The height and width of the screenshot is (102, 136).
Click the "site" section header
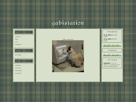coord(24,61)
